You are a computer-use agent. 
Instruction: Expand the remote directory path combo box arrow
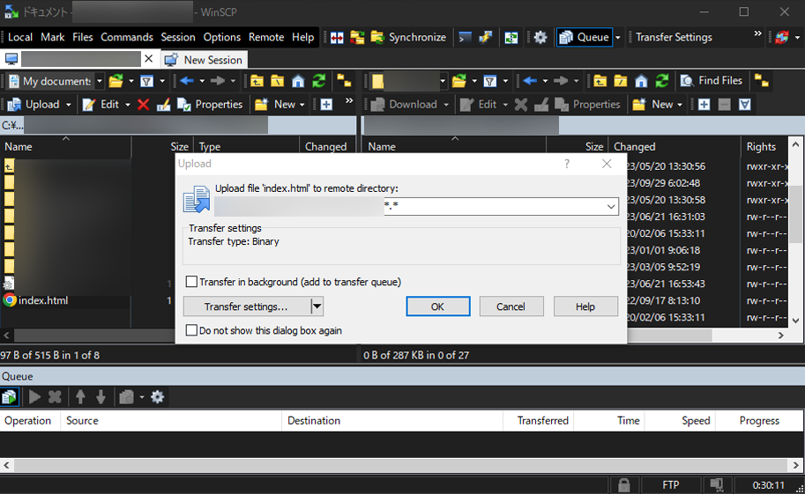(611, 207)
